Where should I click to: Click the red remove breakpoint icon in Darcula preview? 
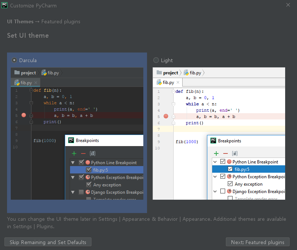[83, 153]
